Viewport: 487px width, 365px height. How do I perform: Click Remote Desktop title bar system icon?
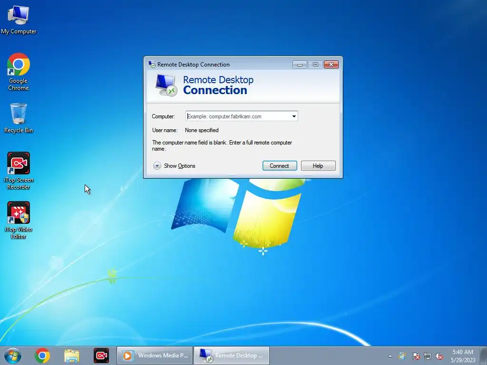pyautogui.click(x=152, y=64)
